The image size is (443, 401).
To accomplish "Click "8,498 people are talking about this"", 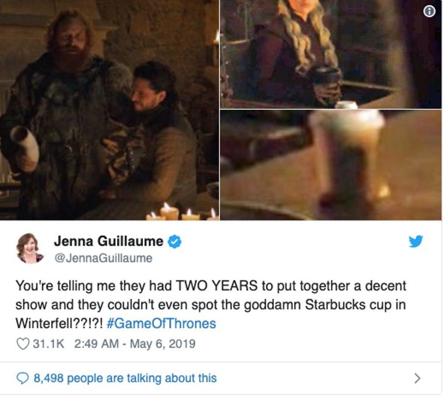I will tap(125, 378).
